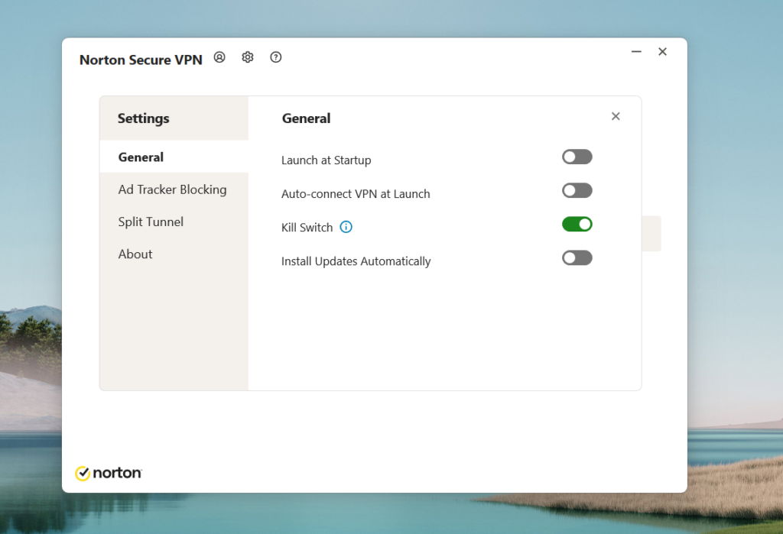Disable the Kill Switch
Viewport: 783px width, 534px height.
[577, 224]
